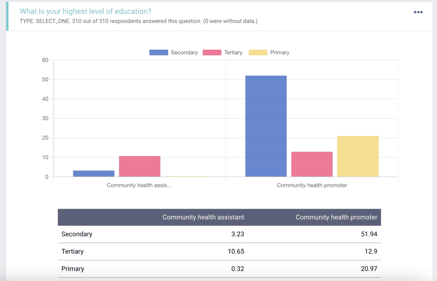Click the pink Tertiary bar for assistant
The image size is (437, 281).
click(140, 166)
